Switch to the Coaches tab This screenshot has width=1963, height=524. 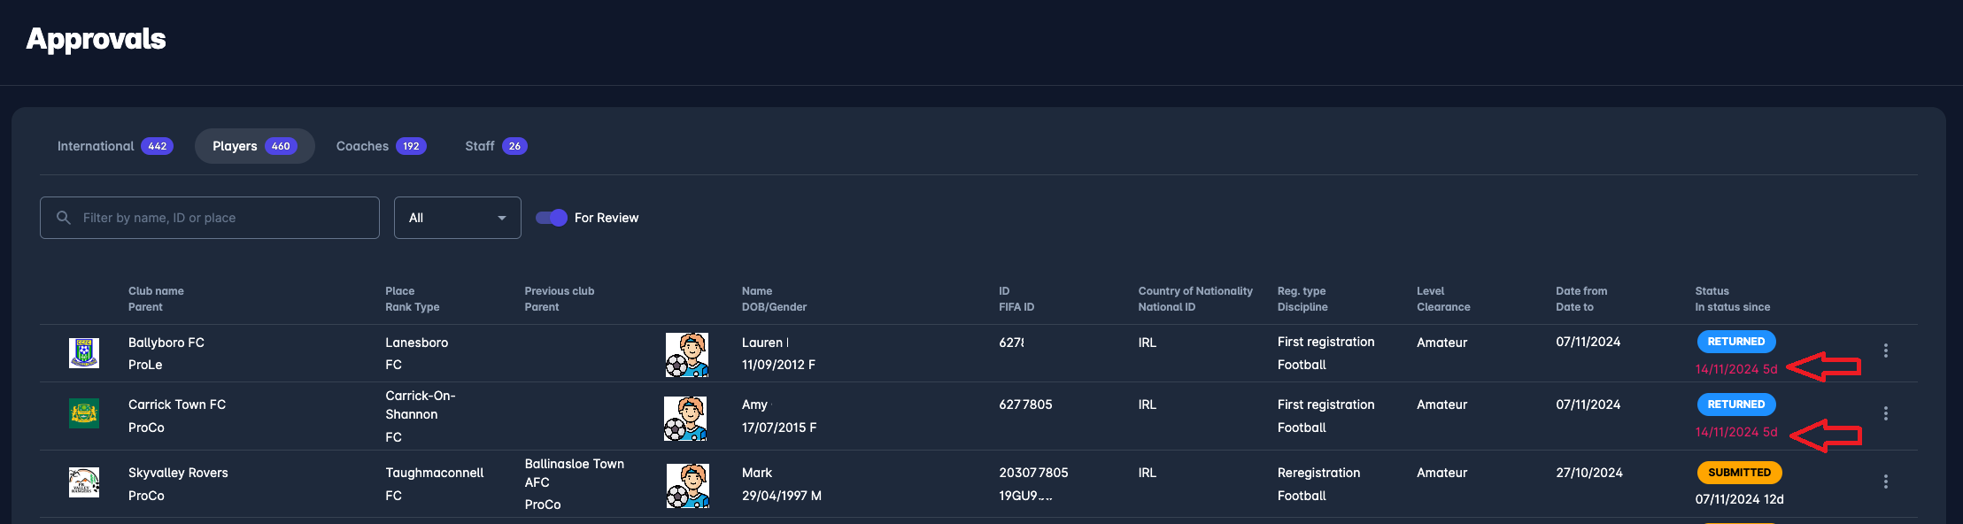click(381, 146)
